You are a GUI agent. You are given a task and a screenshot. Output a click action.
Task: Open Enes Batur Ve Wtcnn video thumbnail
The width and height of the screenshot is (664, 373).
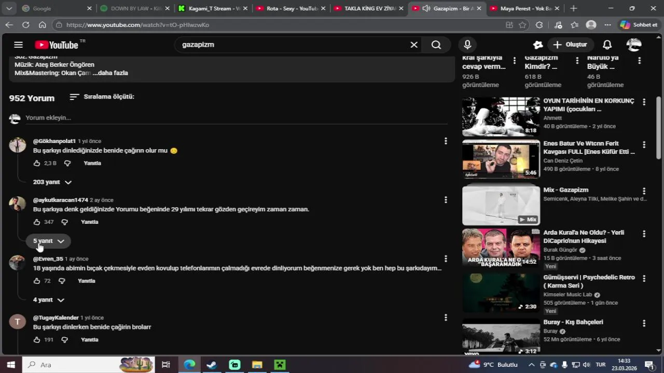coord(501,160)
